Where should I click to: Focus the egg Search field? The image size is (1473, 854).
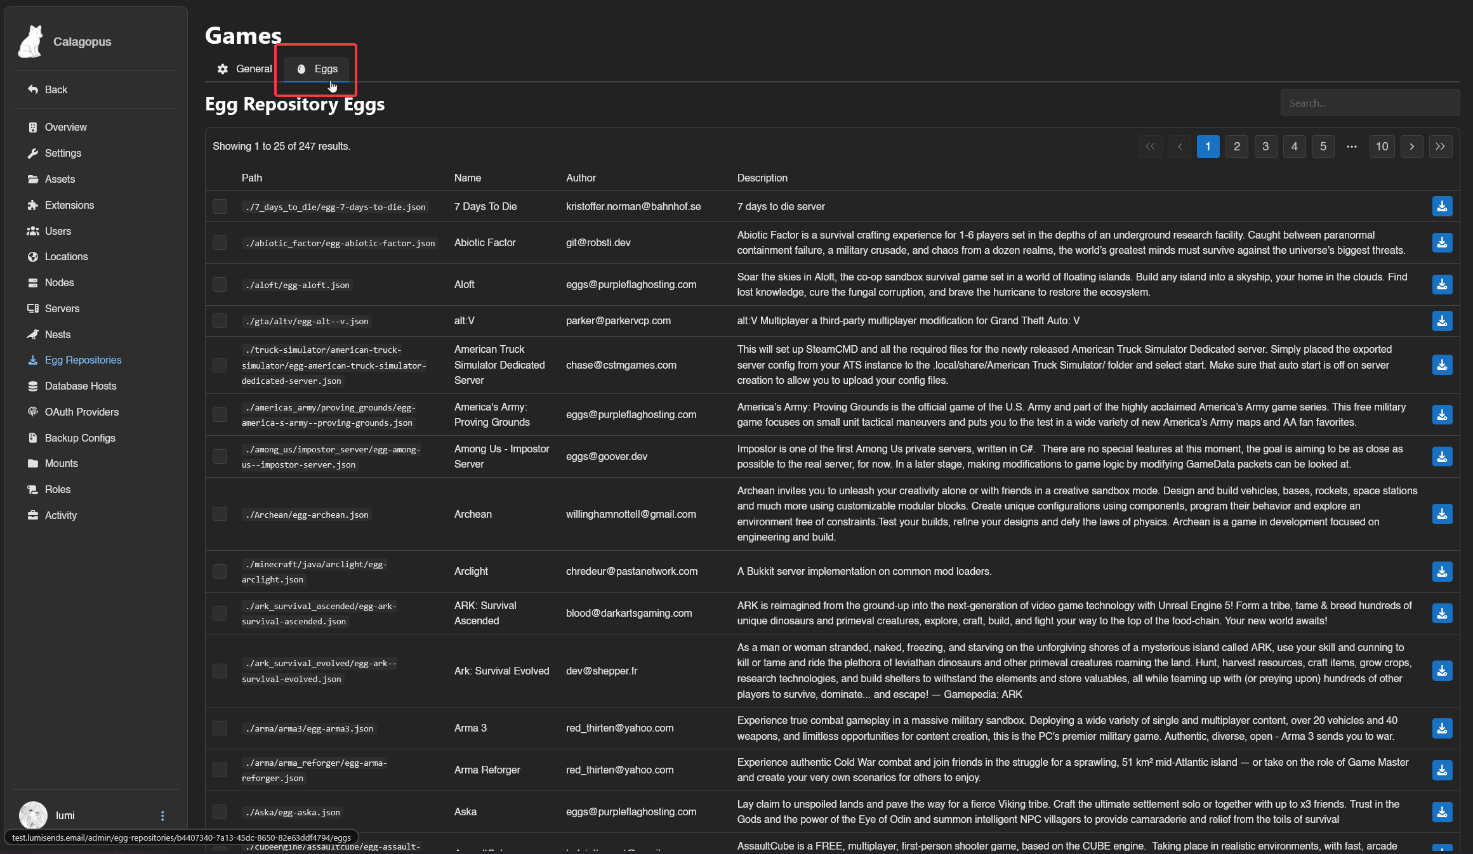[1370, 103]
